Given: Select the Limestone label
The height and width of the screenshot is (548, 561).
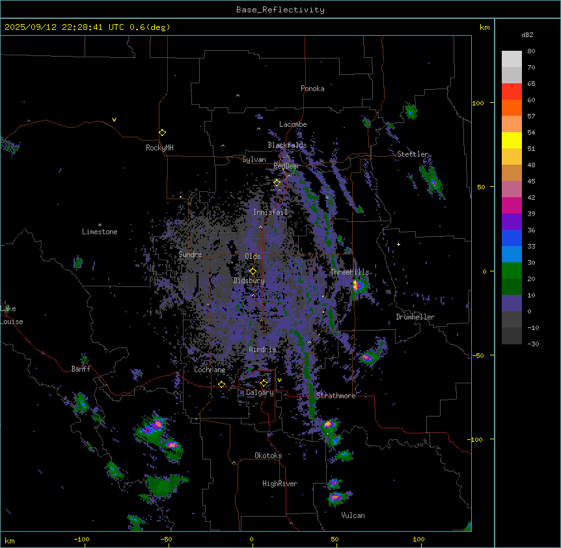Looking at the screenshot, I should click(100, 232).
